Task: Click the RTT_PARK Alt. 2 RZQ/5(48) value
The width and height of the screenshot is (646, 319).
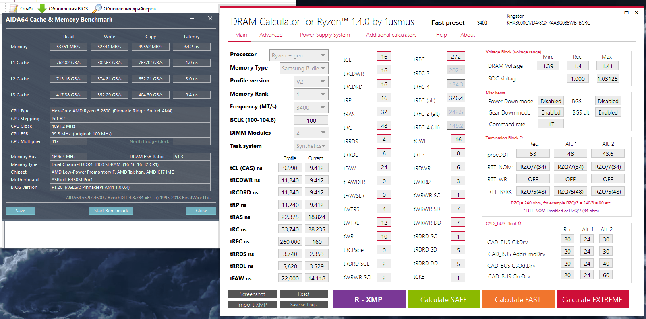Action: click(x=608, y=192)
